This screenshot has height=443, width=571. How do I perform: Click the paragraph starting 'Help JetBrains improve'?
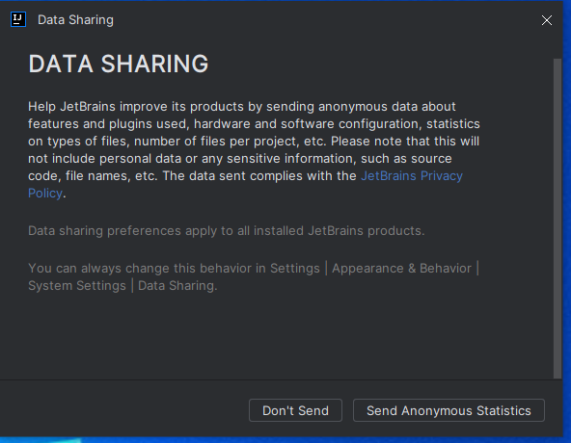click(x=254, y=150)
